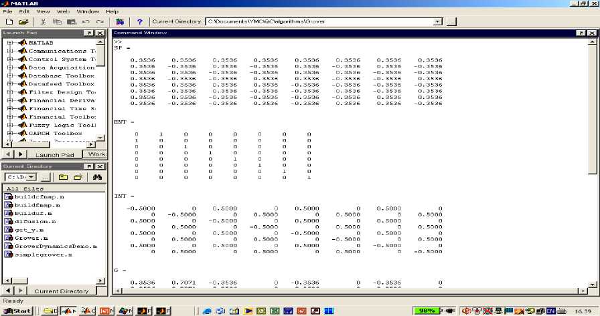Open the Help menu
Viewport: 600px width, 316px height.
(x=112, y=11)
